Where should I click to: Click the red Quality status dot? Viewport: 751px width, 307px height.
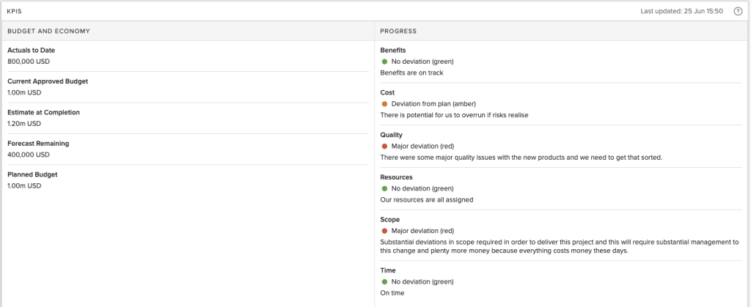click(384, 147)
